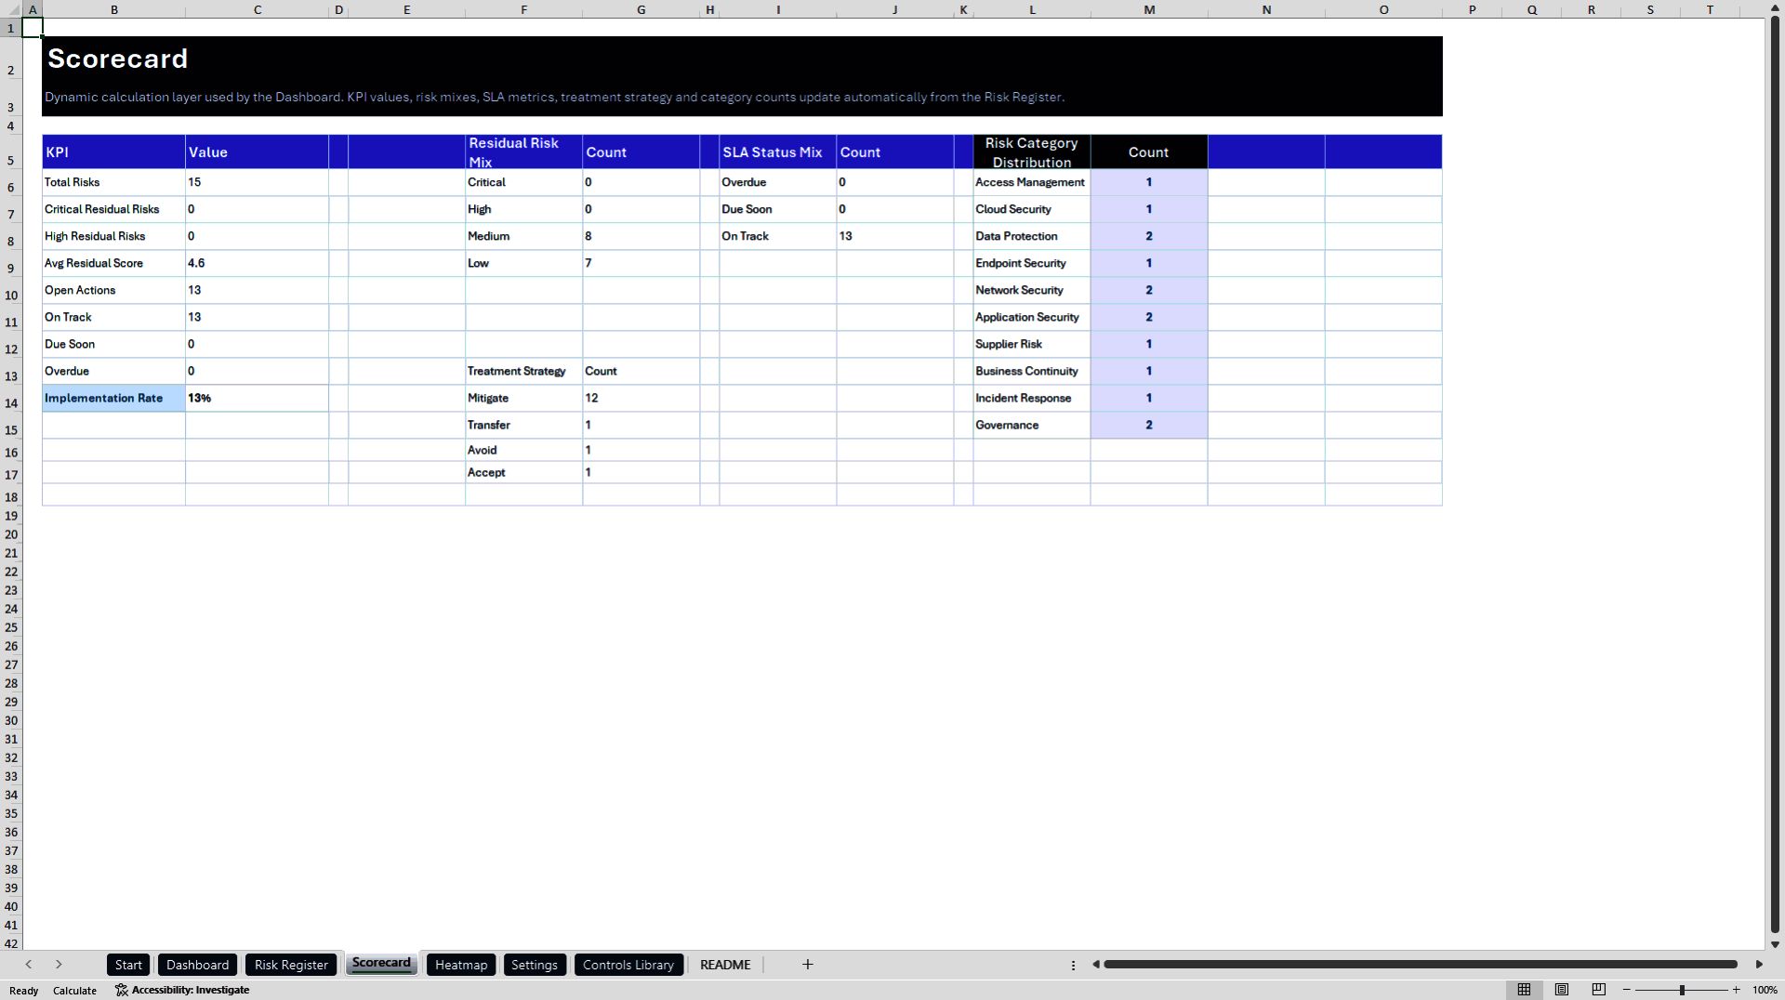This screenshot has width=1785, height=1000.
Task: Switch to Normal view icon
Action: [1524, 990]
